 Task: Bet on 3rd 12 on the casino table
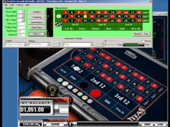pyautogui.click(x=121, y=99)
